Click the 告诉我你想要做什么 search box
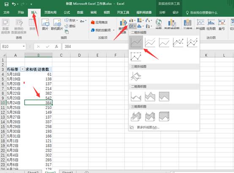This screenshot has height=173, width=234. pyautogui.click(x=201, y=13)
